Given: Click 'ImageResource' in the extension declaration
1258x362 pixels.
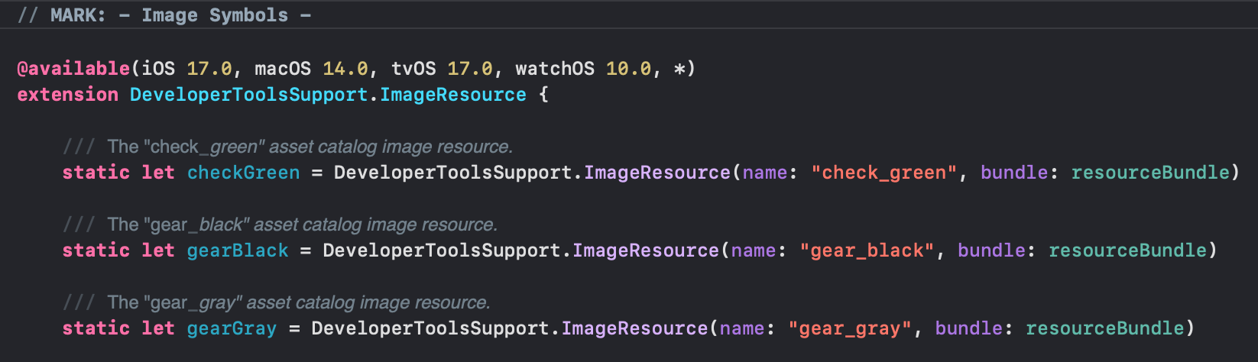Looking at the screenshot, I should pos(453,95).
